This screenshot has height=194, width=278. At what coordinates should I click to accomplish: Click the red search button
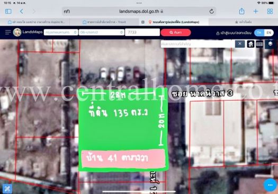176,32
